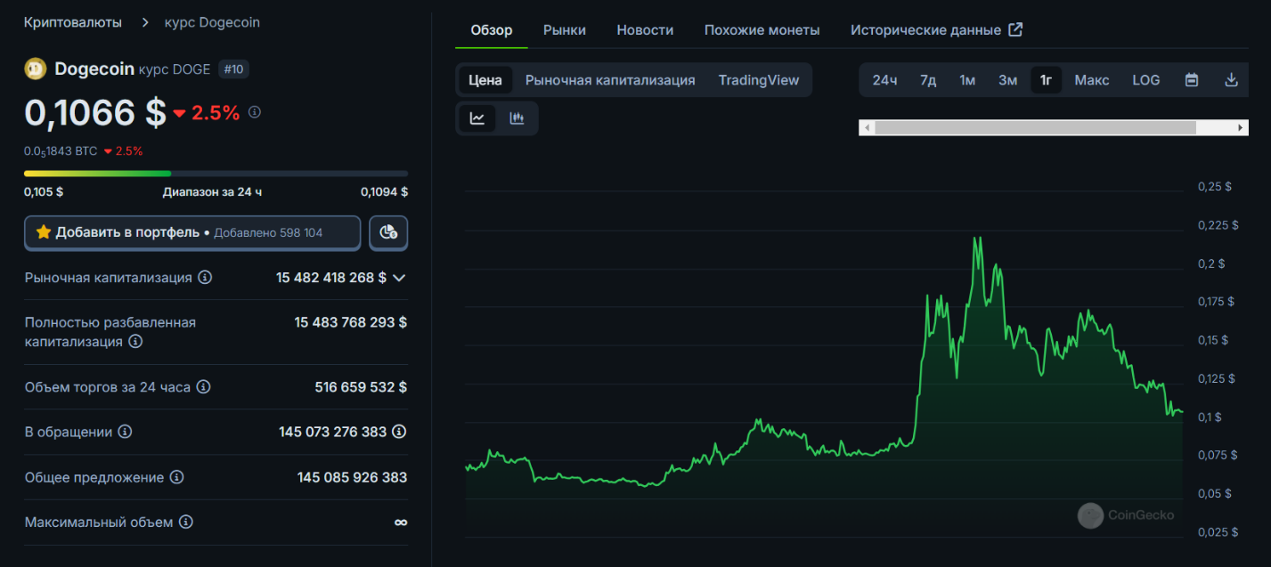Image resolution: width=1271 pixels, height=567 pixels.
Task: Select the 7д time range
Action: (x=928, y=80)
